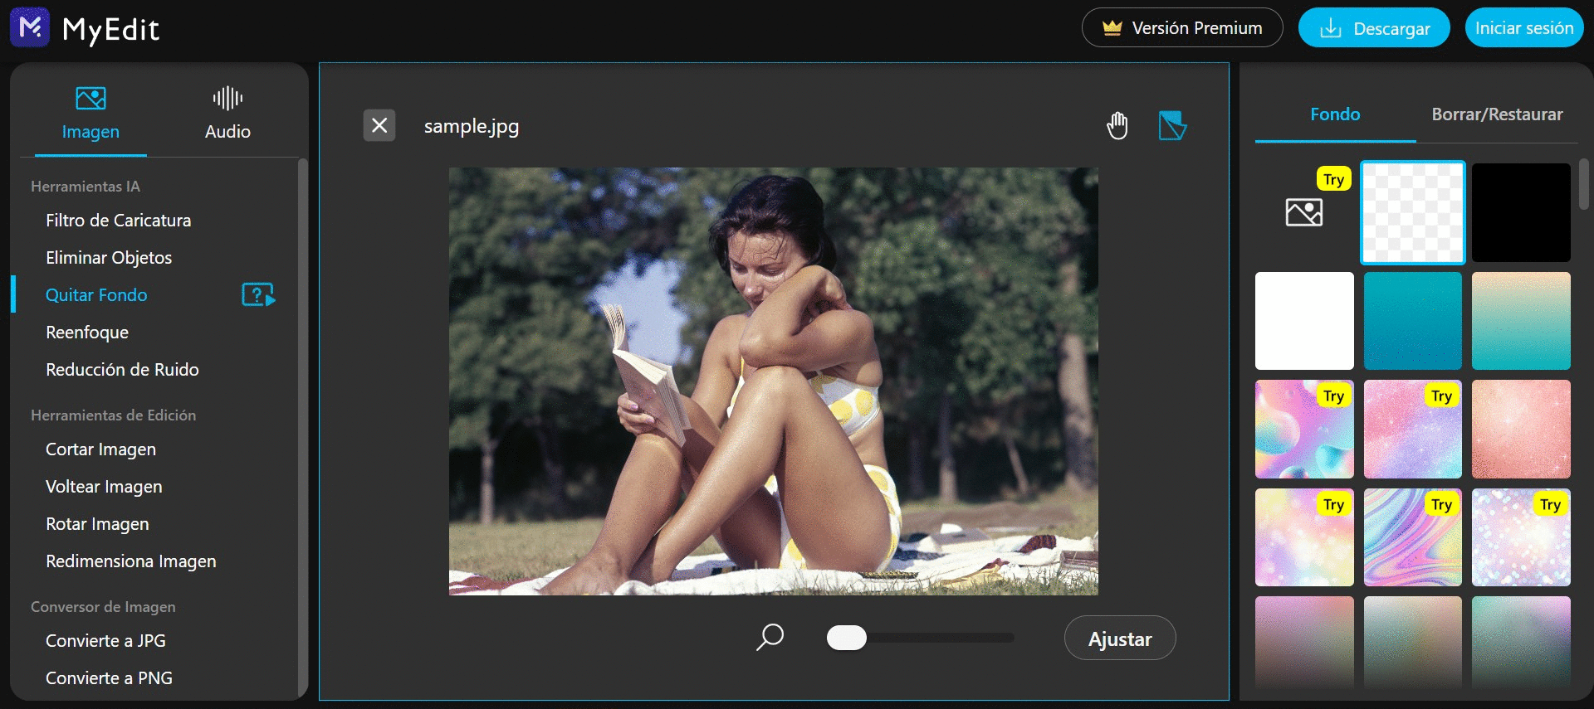Click Iniciar sesión button
The image size is (1594, 709).
click(x=1524, y=27)
